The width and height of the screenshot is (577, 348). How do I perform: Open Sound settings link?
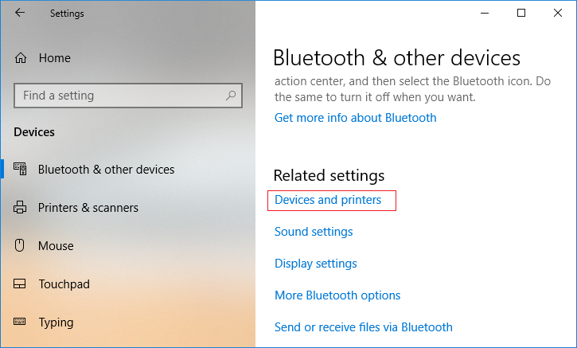(314, 232)
